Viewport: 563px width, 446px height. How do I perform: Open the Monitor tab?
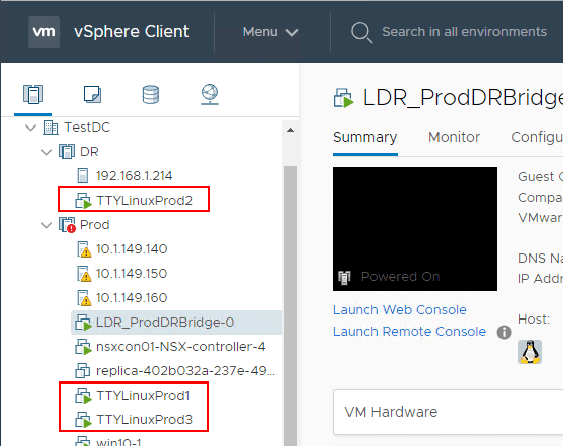(454, 137)
